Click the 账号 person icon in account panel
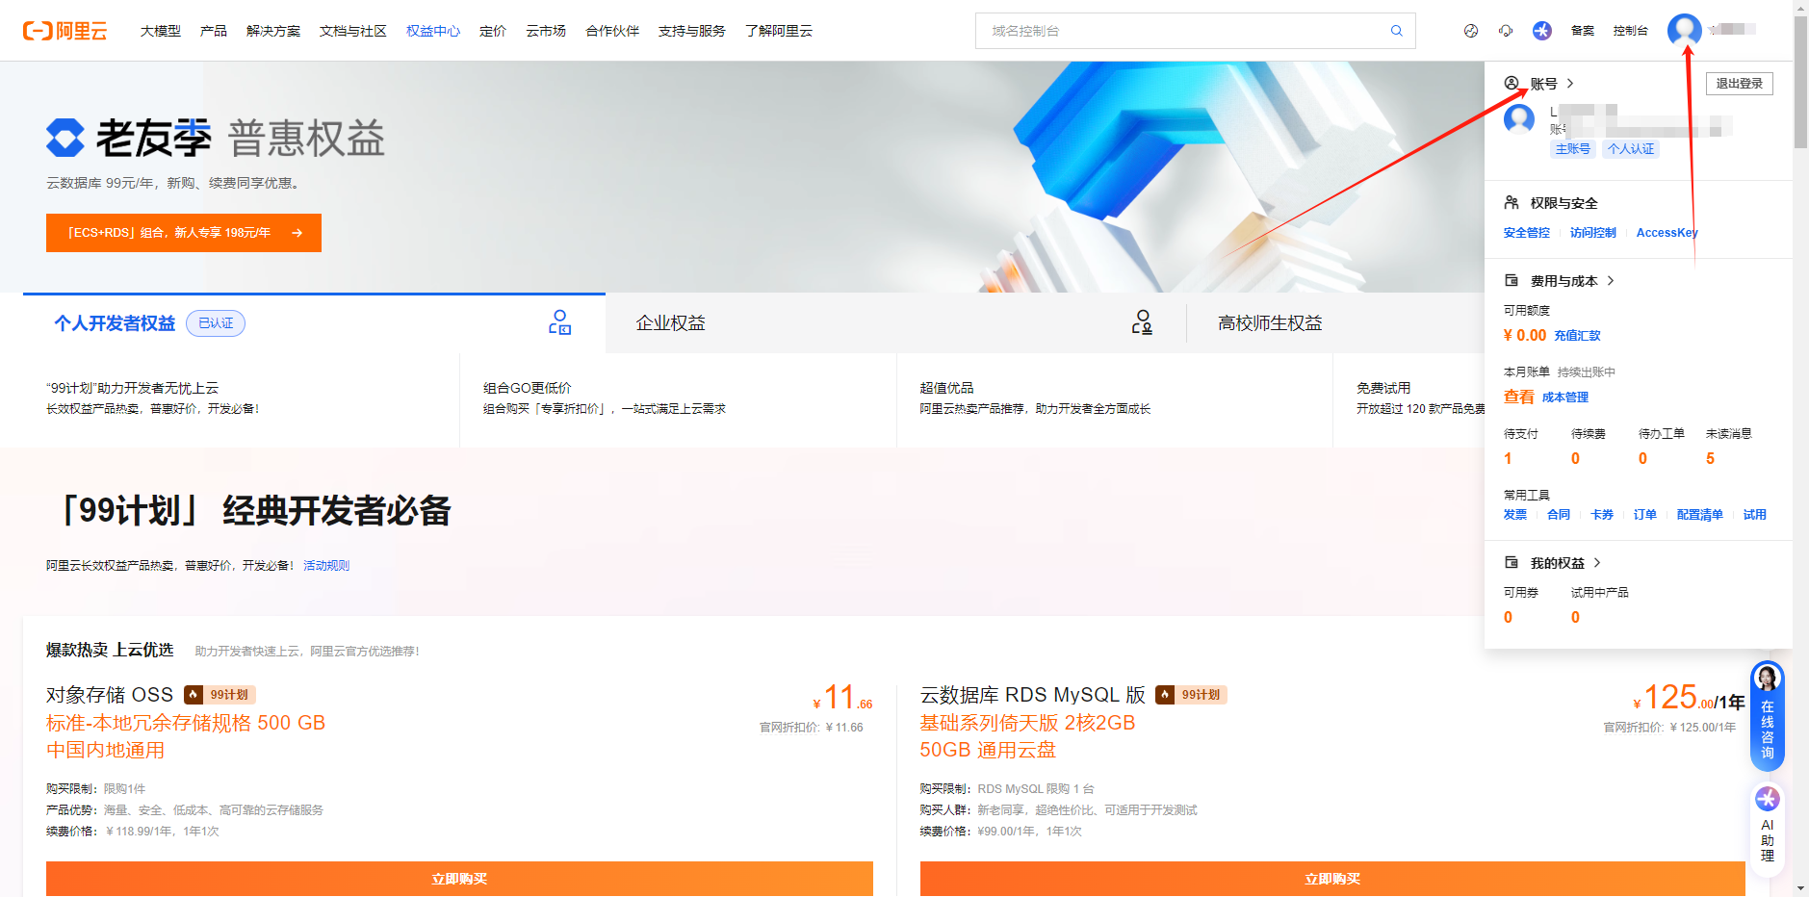Viewport: 1809px width, 897px height. point(1511,83)
